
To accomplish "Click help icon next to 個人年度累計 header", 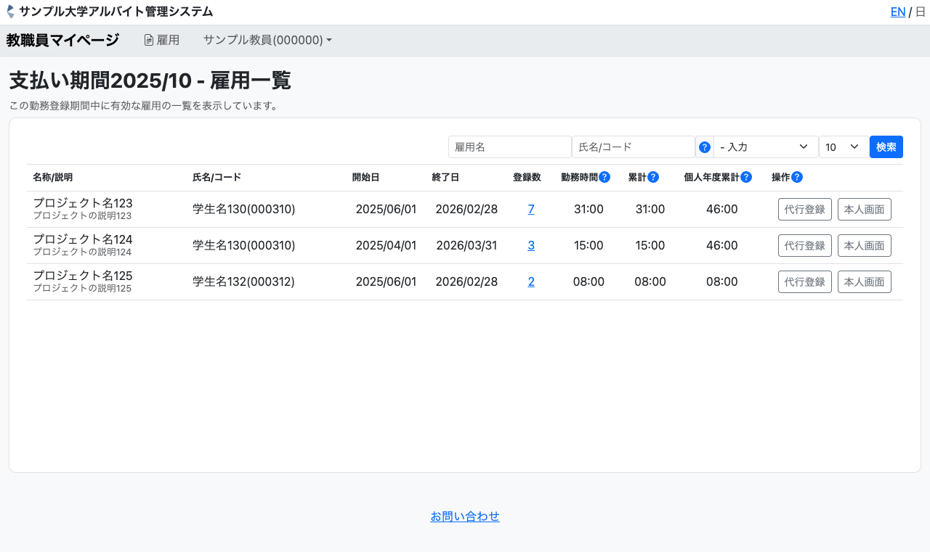I will (746, 177).
